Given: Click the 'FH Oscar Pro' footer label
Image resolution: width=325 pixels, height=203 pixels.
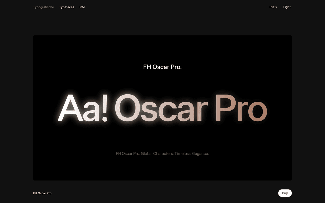Looking at the screenshot, I should pos(42,193).
